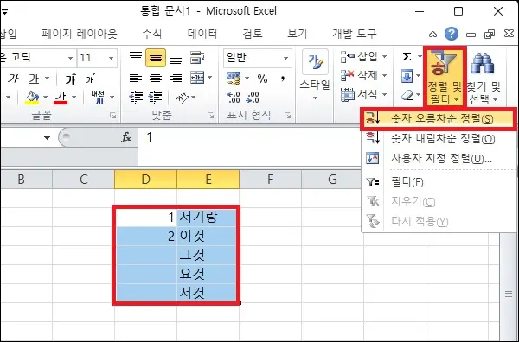The image size is (519, 342).
Task: Click AutoSum sigma icon
Action: (407, 57)
